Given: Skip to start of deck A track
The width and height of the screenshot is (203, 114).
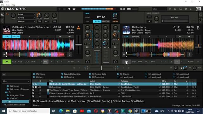Looking at the screenshot, I should [4, 54].
